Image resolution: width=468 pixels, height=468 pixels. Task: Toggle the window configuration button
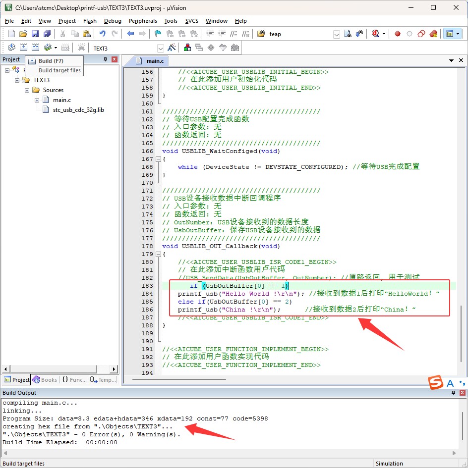[x=450, y=34]
